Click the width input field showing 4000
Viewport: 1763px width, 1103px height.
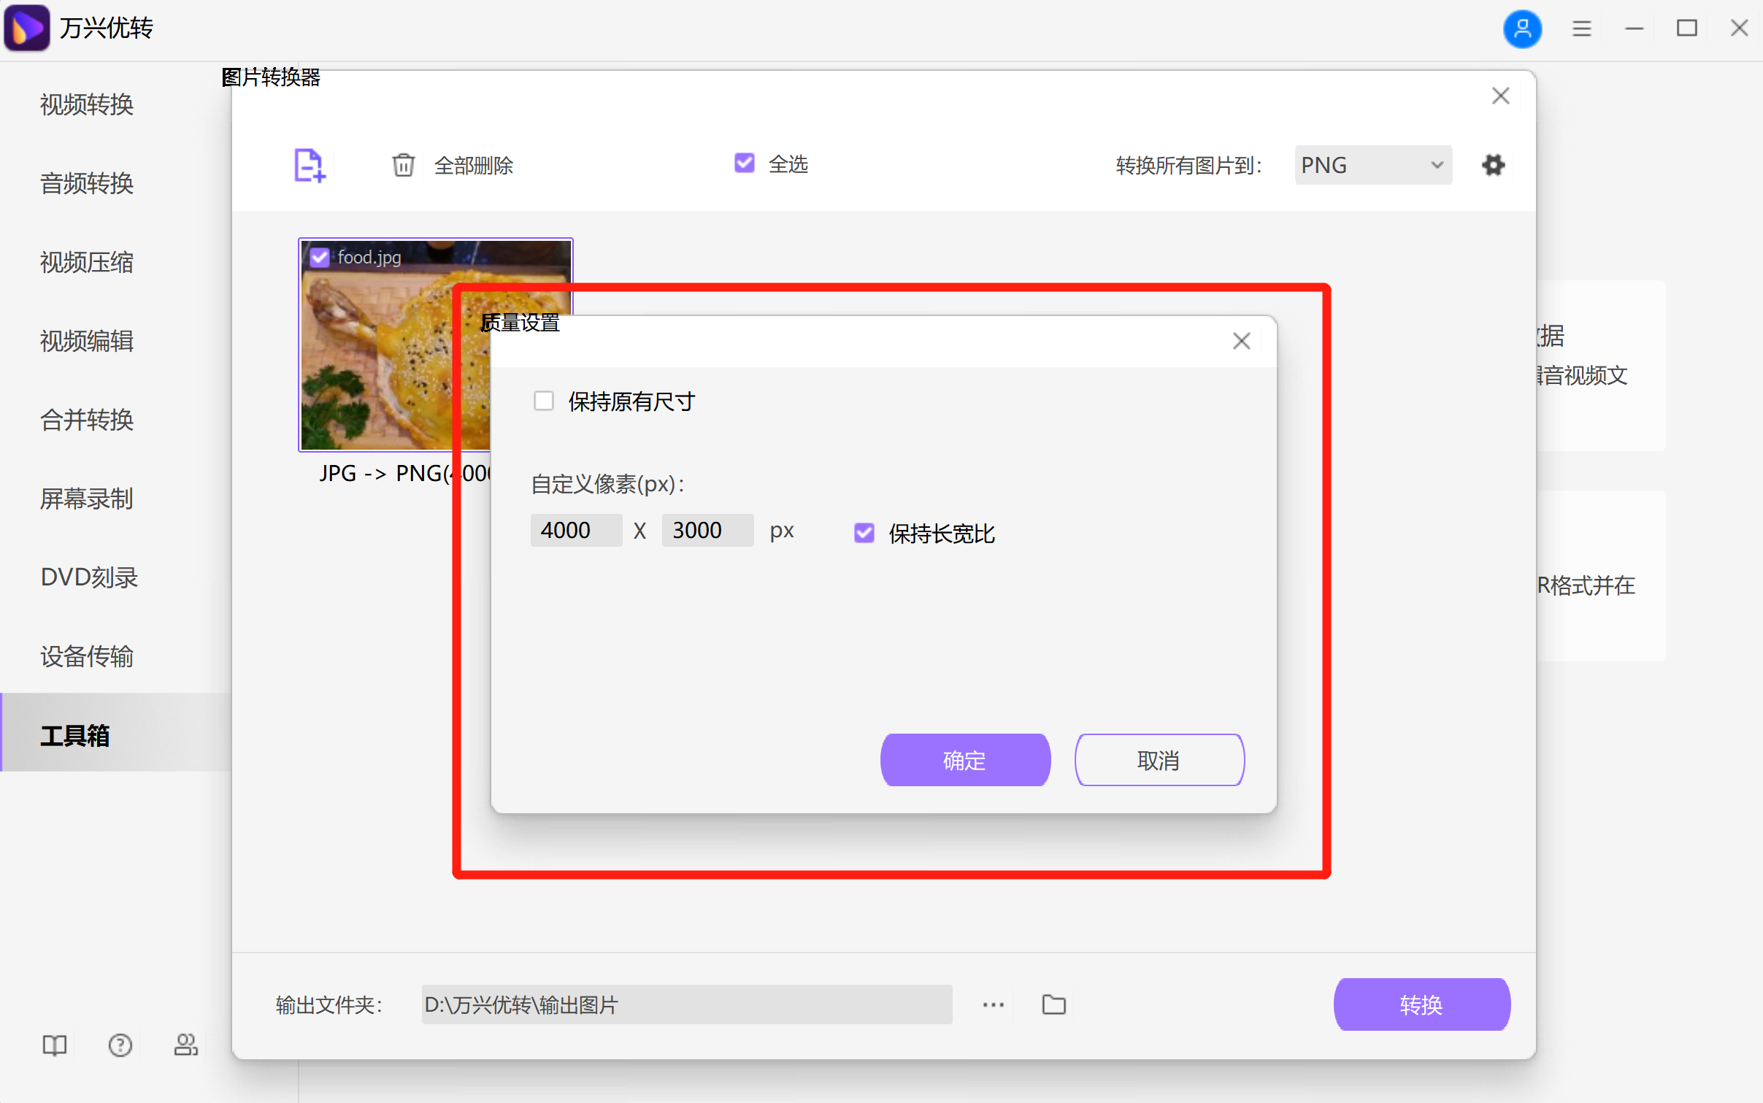click(575, 530)
